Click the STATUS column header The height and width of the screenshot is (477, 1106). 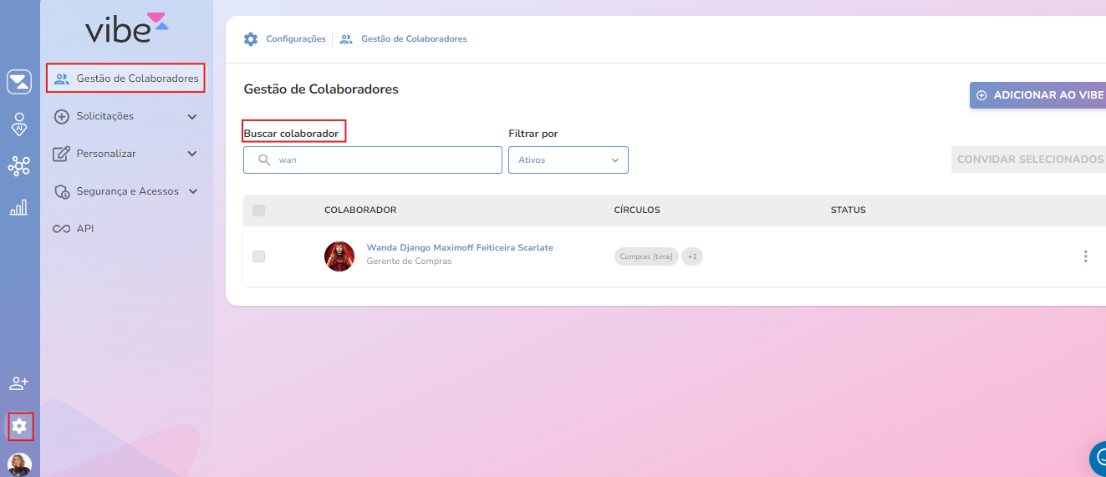pos(849,211)
